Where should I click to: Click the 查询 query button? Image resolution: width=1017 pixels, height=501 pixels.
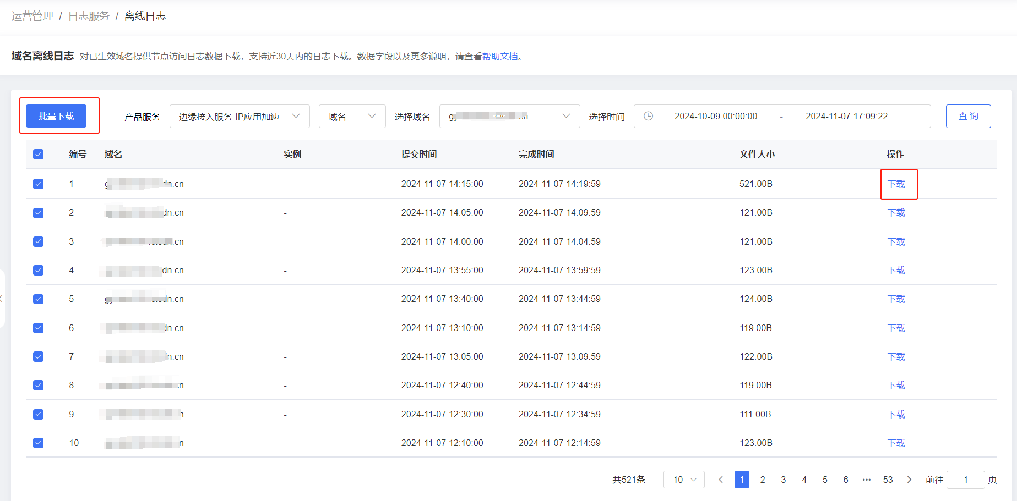point(969,116)
